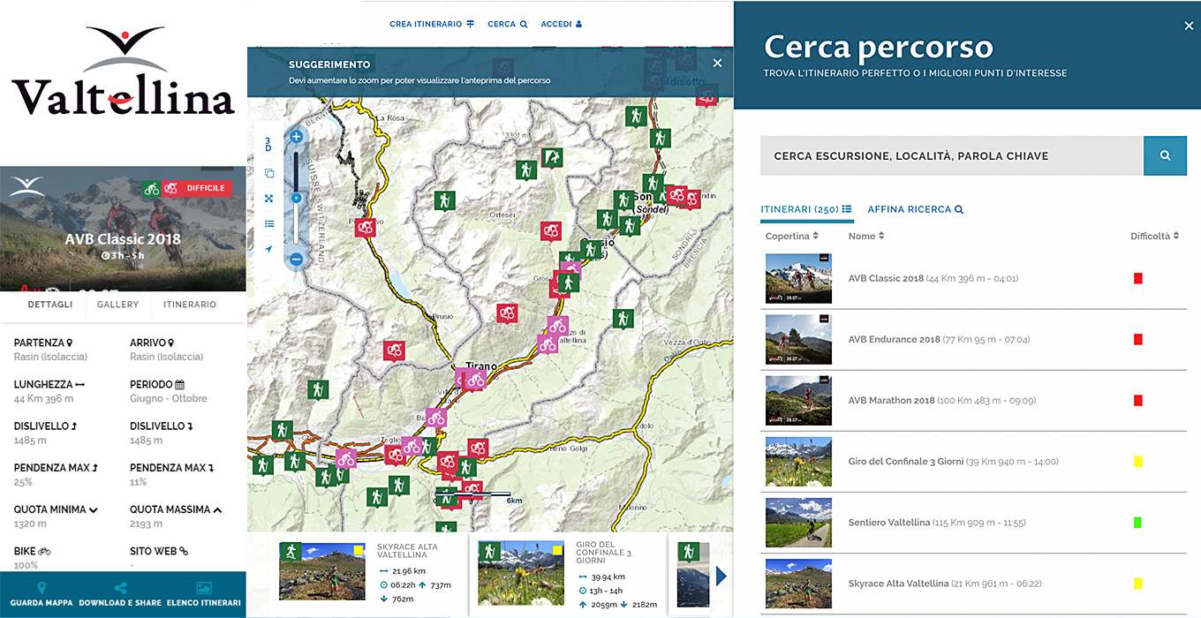Close the Cerca percorso panel
1201x618 pixels.
(1189, 26)
